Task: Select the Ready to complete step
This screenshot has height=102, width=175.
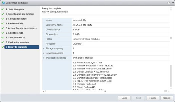Action: click(x=17, y=47)
